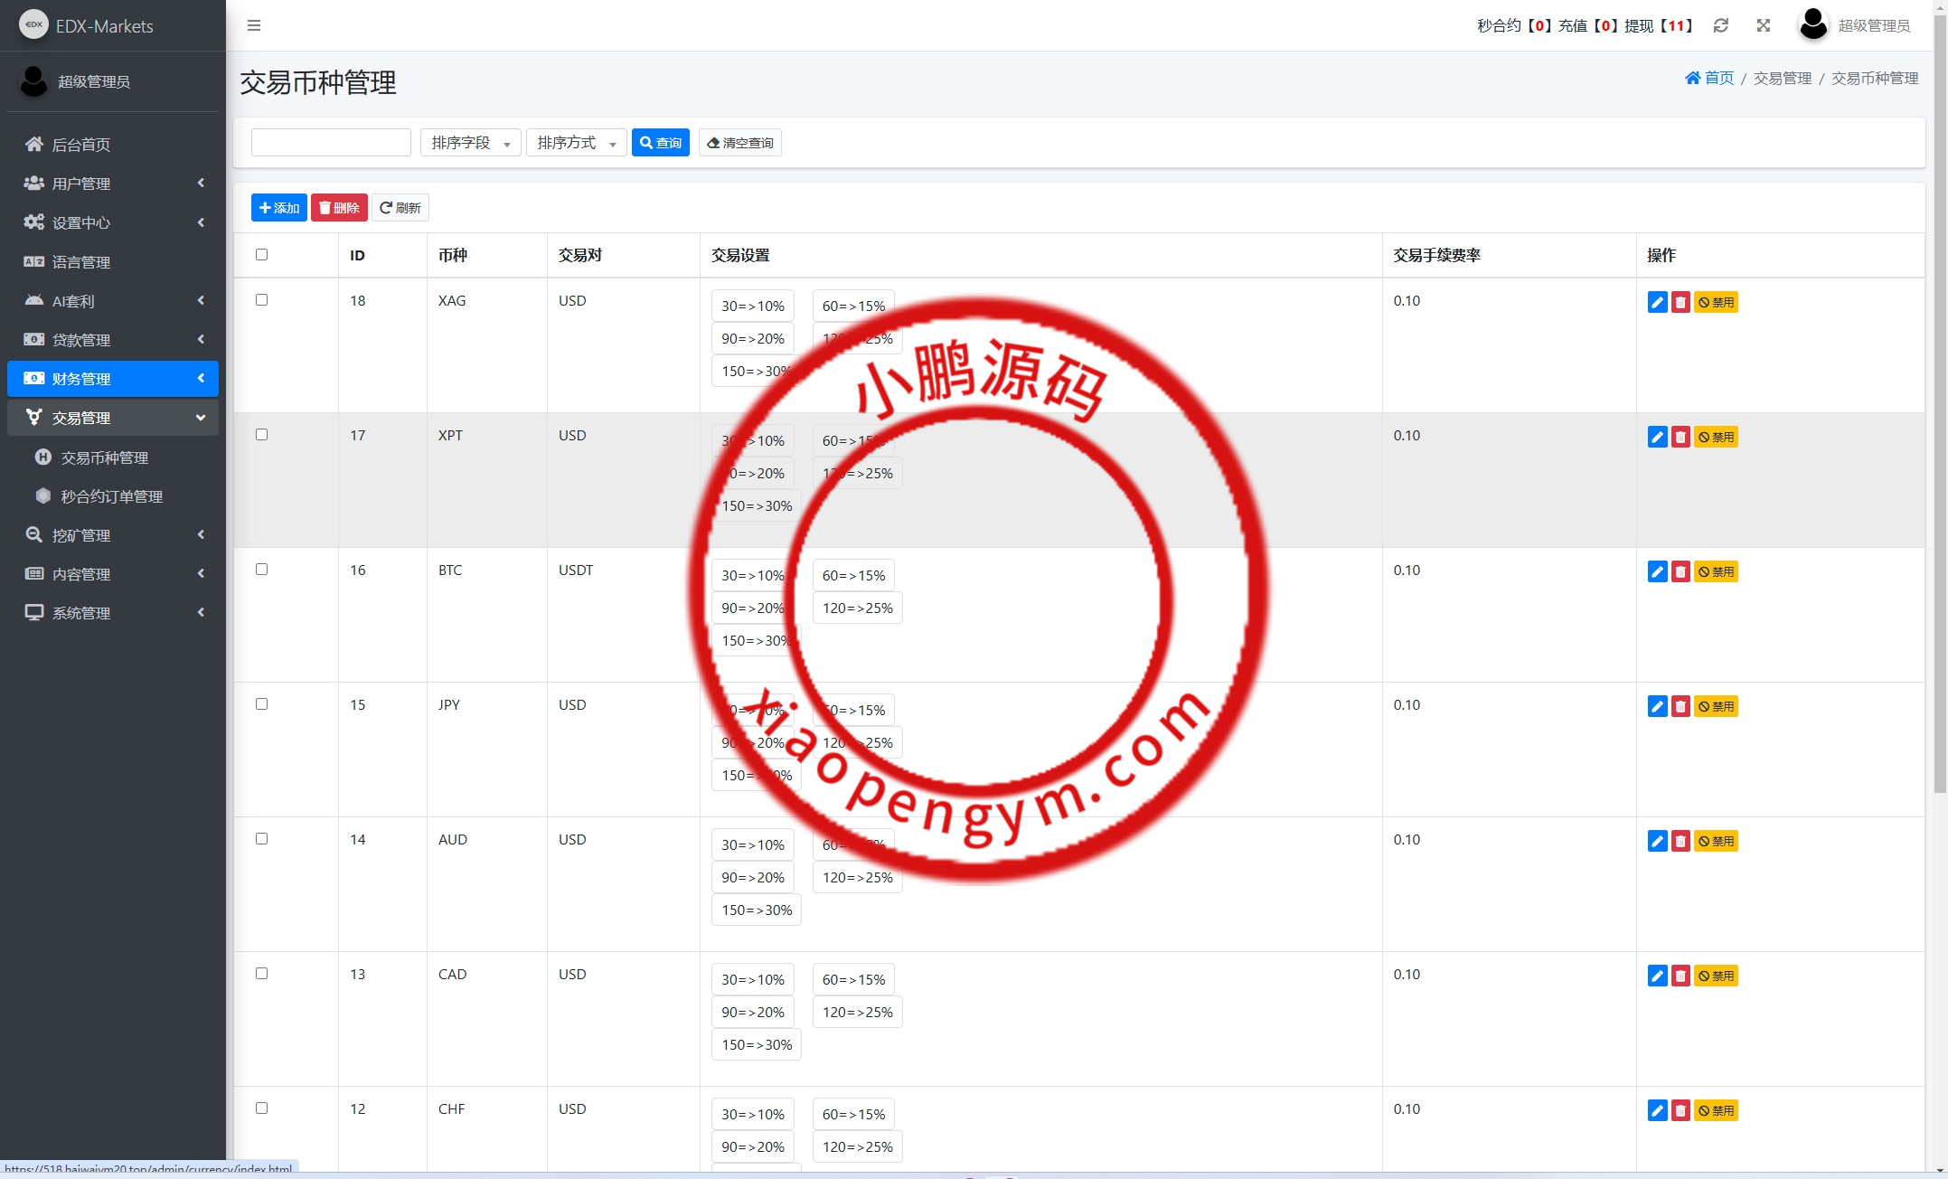This screenshot has width=1948, height=1179.
Task: Click the EDX-Markets logo icon
Action: click(34, 24)
